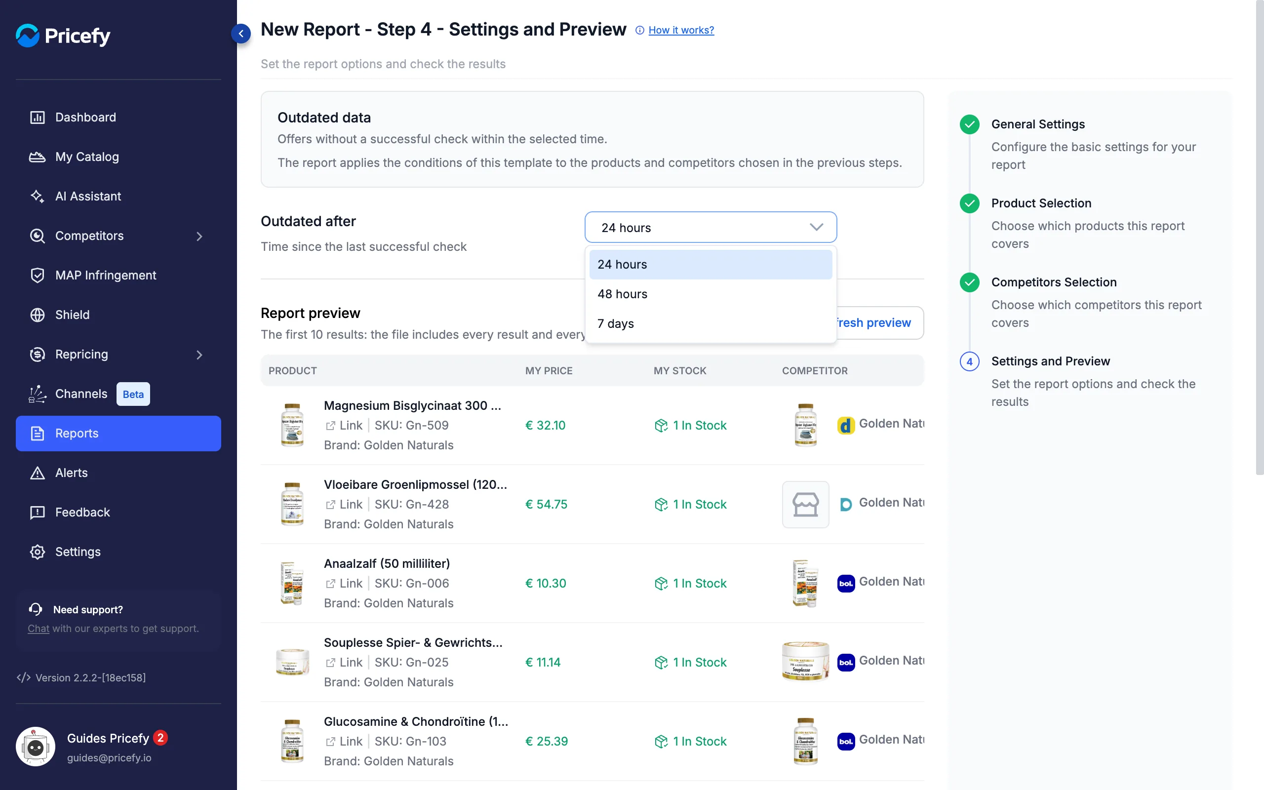Open the Dashboard page
1264x790 pixels.
point(118,117)
